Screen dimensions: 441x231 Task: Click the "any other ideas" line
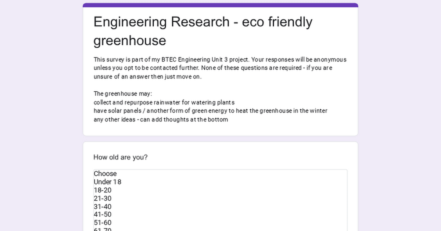(x=161, y=120)
